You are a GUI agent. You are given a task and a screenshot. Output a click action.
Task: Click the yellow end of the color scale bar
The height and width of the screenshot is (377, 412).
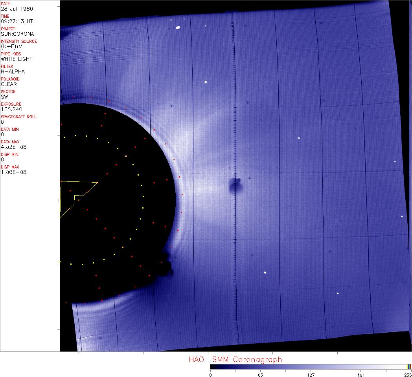click(x=409, y=366)
